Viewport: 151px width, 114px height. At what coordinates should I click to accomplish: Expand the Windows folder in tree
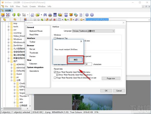8,39
